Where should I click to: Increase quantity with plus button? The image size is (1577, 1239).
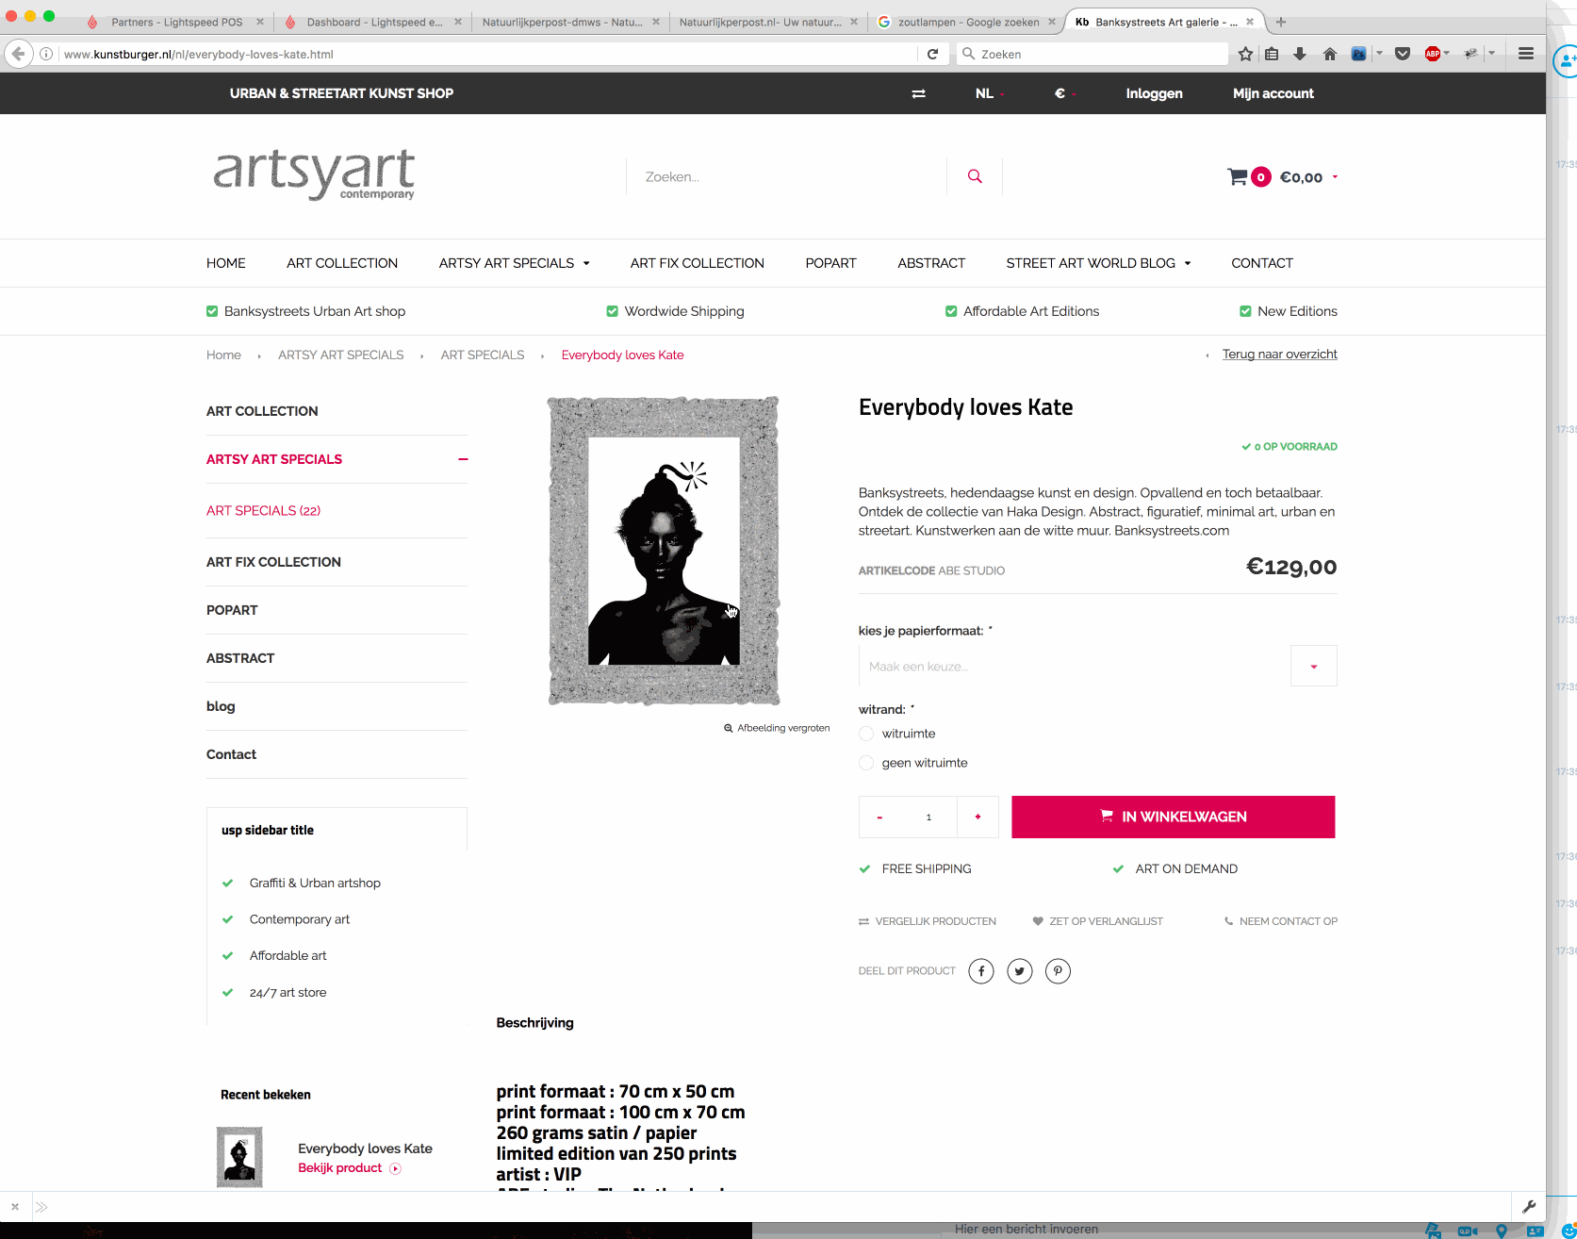[977, 817]
